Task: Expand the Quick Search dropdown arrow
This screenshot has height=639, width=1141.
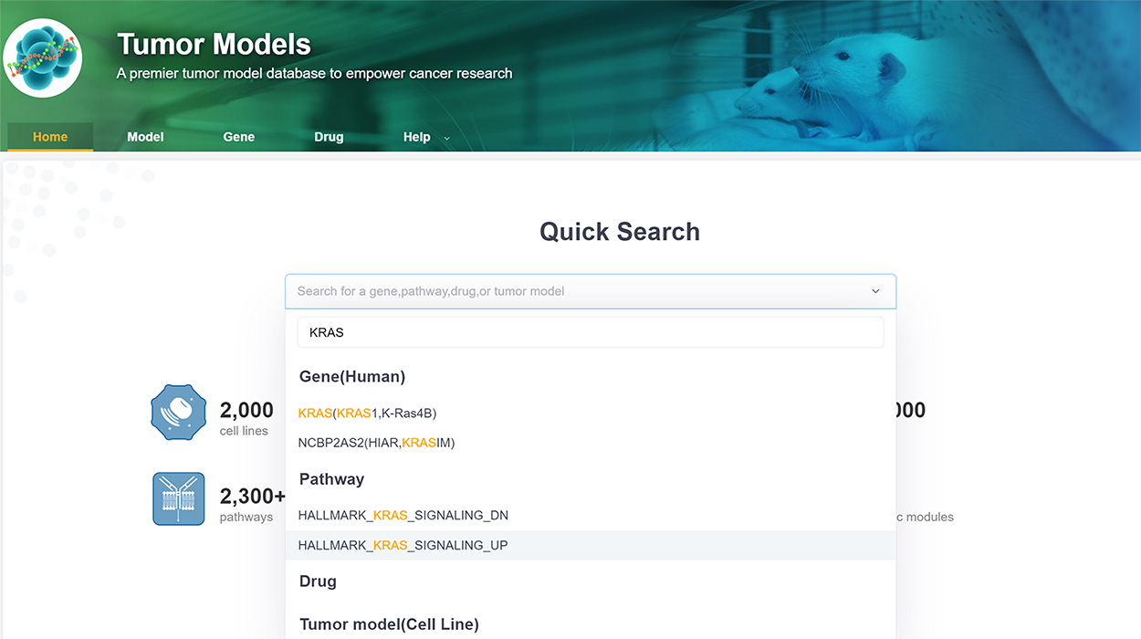Action: pos(875,291)
